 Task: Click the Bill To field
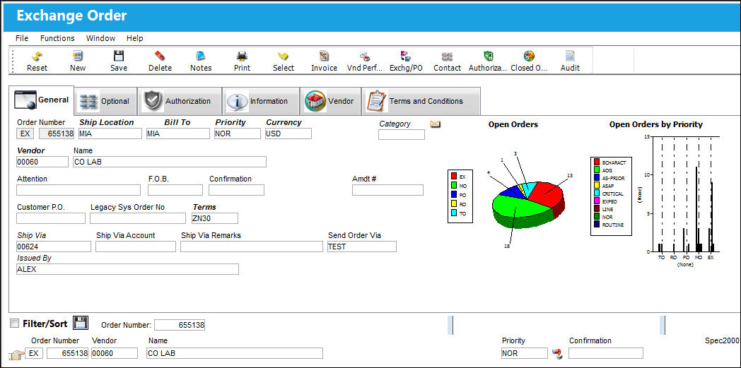coord(177,133)
